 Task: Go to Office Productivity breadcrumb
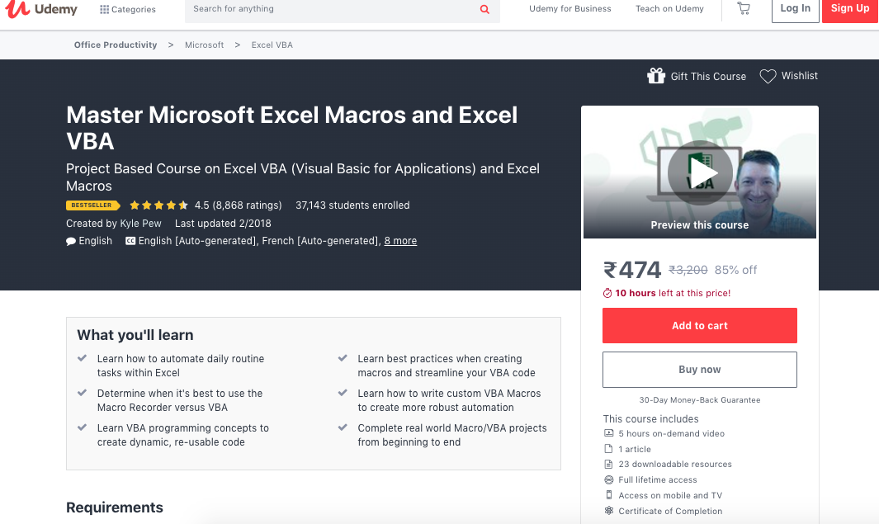116,45
